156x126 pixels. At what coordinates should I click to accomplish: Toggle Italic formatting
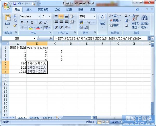pos(27,22)
